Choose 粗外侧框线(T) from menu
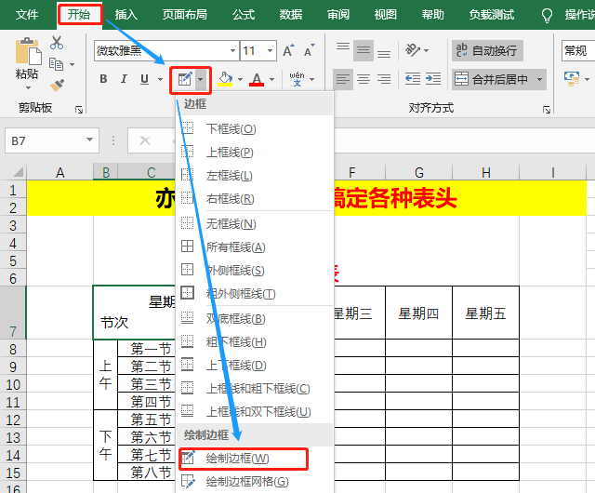This screenshot has height=493, width=595. click(255, 294)
